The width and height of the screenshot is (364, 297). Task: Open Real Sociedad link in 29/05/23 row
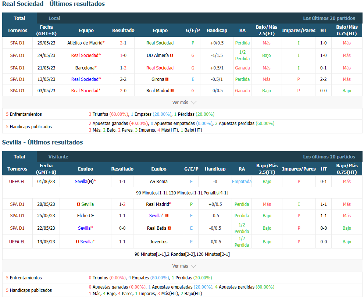pyautogui.click(x=160, y=43)
